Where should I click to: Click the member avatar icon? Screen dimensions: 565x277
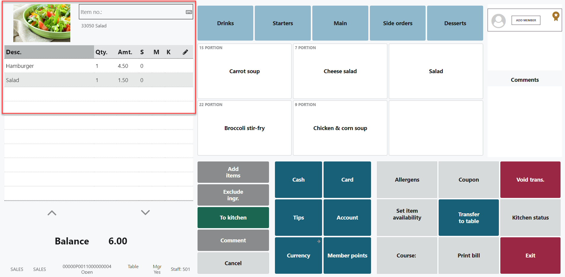499,21
